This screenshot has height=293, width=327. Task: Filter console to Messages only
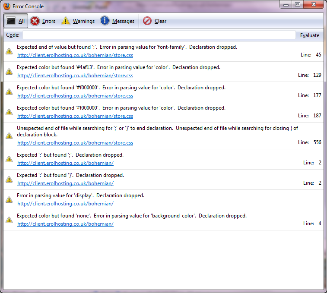[117, 21]
